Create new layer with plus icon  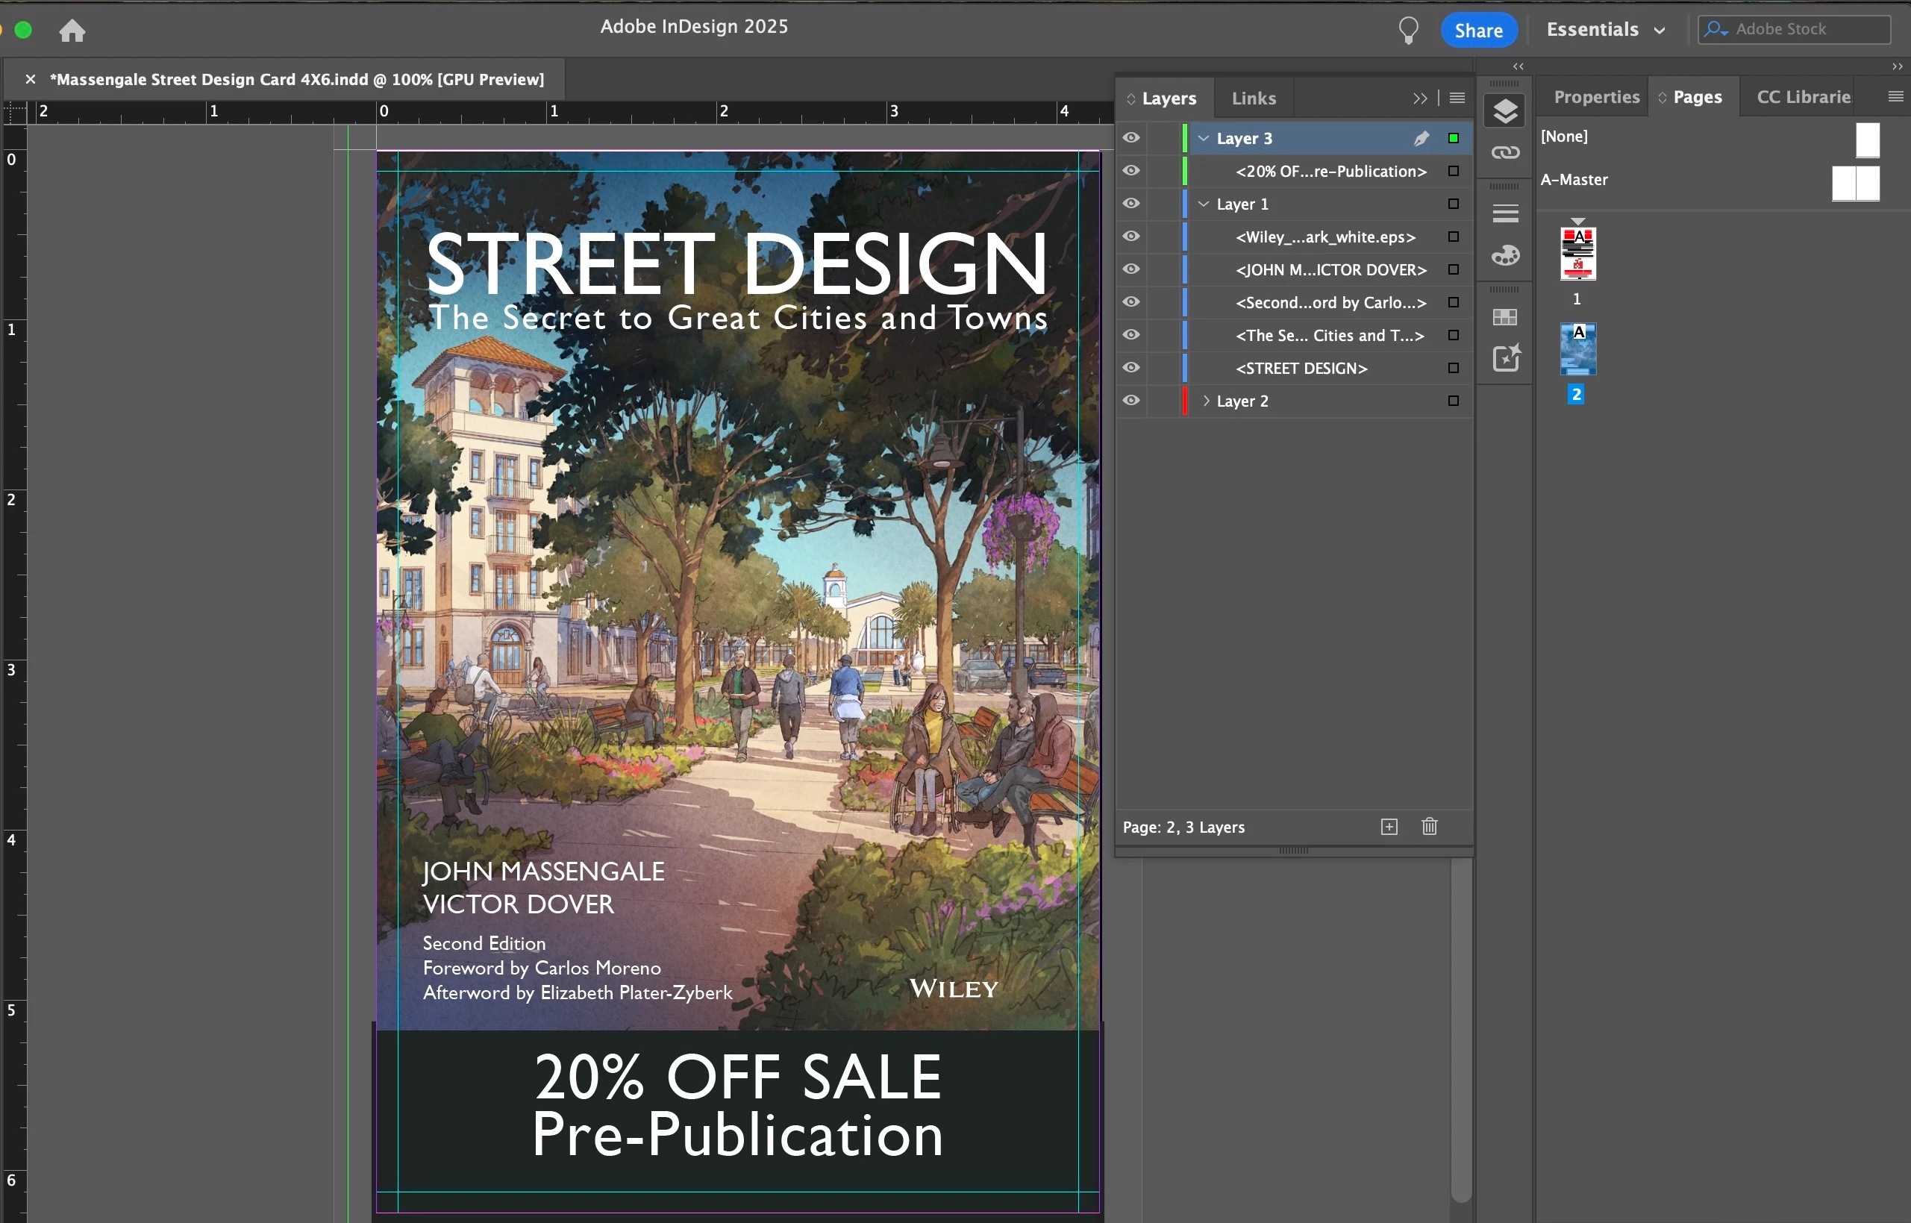tap(1389, 827)
